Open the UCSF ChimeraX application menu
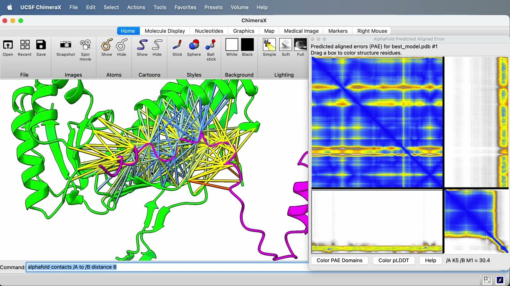The height and width of the screenshot is (286, 510). pos(41,7)
